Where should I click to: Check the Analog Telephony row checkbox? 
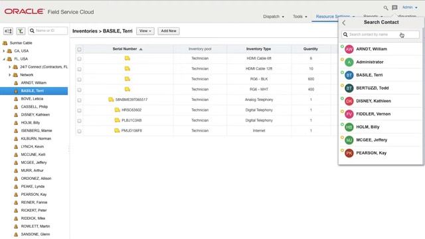point(79,100)
